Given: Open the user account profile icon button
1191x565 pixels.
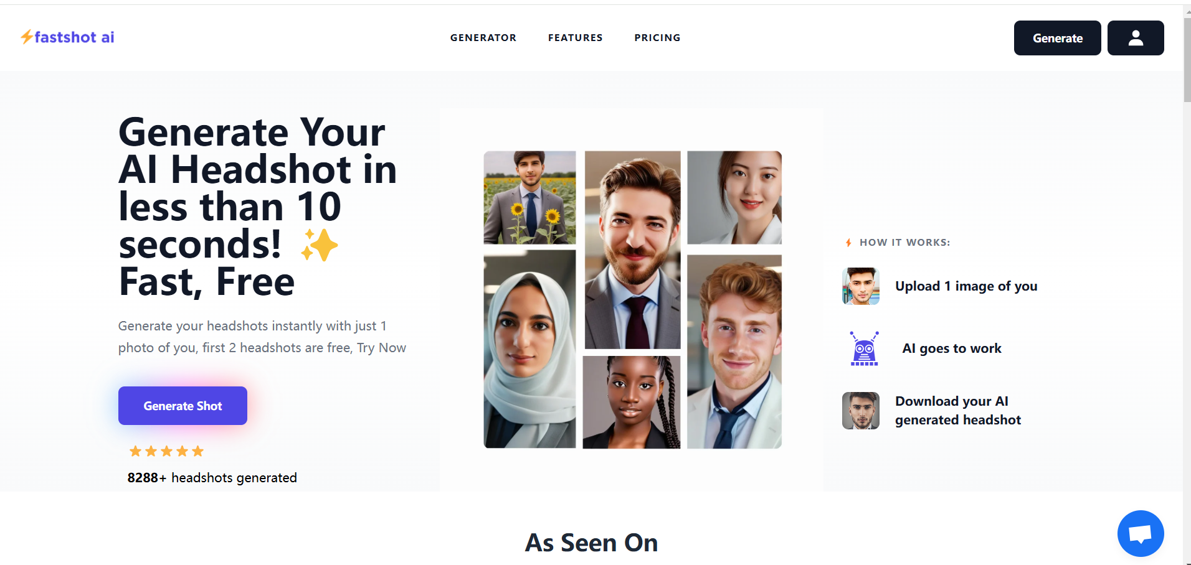Looking at the screenshot, I should pyautogui.click(x=1135, y=38).
